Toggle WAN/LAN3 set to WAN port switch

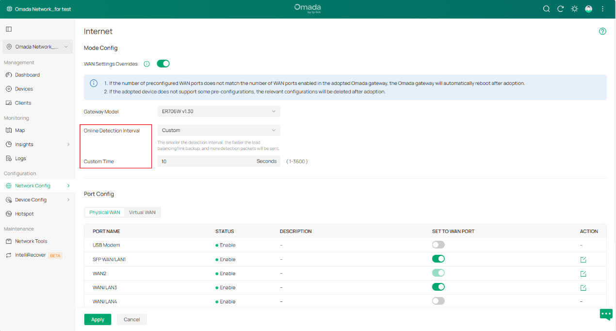pyautogui.click(x=438, y=287)
